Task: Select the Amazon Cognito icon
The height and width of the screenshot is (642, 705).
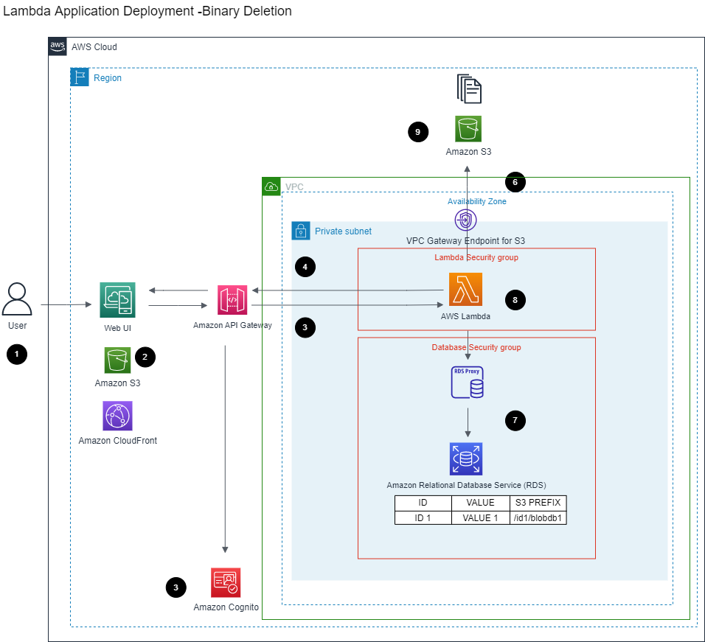Action: point(226,583)
